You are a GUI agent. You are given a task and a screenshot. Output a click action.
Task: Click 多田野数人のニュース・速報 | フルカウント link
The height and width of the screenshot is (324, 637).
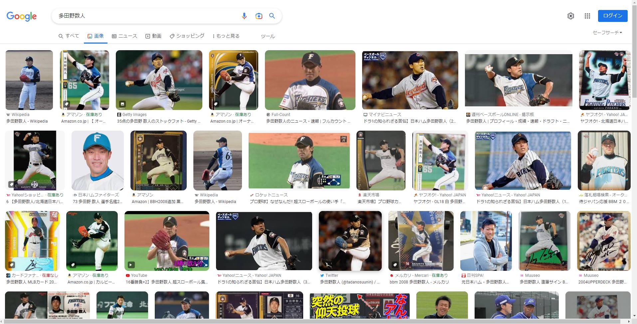(x=308, y=121)
